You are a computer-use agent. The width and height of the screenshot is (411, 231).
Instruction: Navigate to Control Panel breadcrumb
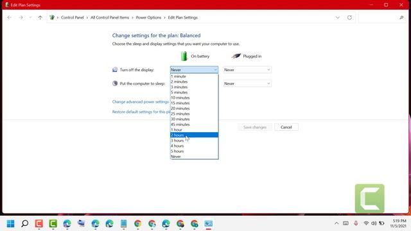(x=73, y=17)
